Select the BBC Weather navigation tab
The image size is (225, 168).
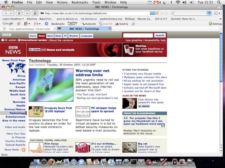[74, 36]
